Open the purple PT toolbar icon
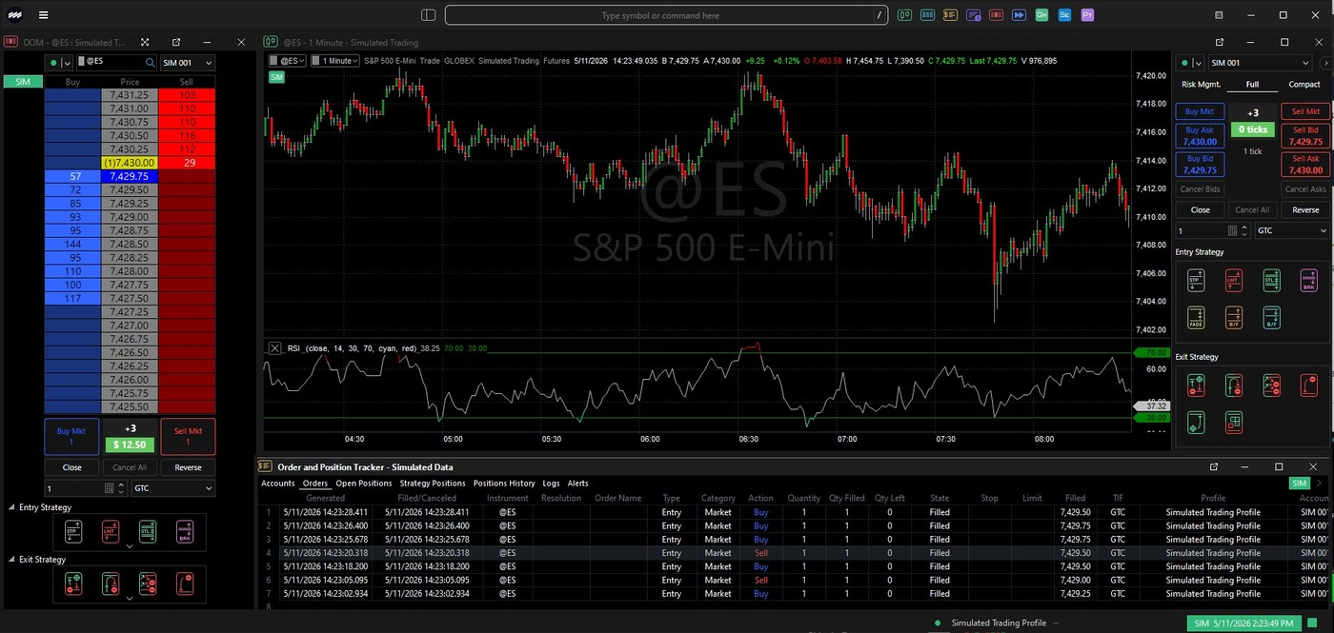The height and width of the screenshot is (633, 1334). (x=1087, y=15)
